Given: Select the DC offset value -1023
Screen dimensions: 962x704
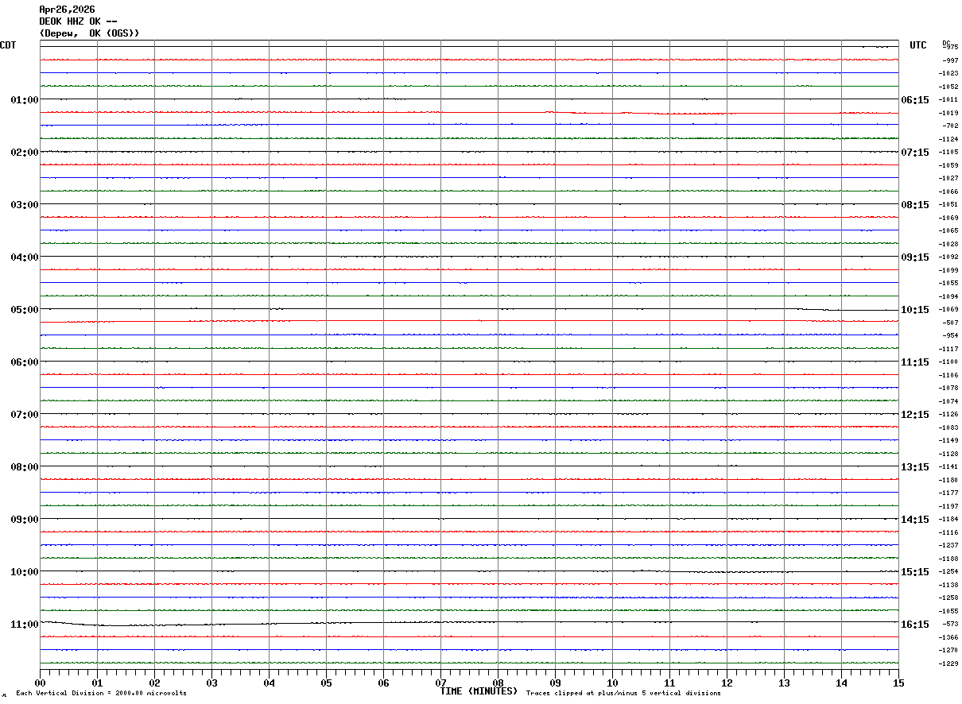Looking at the screenshot, I should coord(949,74).
